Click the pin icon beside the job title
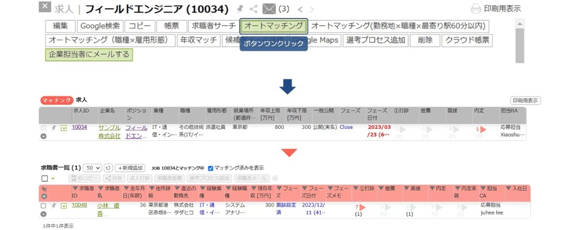This screenshot has height=230, width=575. tap(240, 9)
